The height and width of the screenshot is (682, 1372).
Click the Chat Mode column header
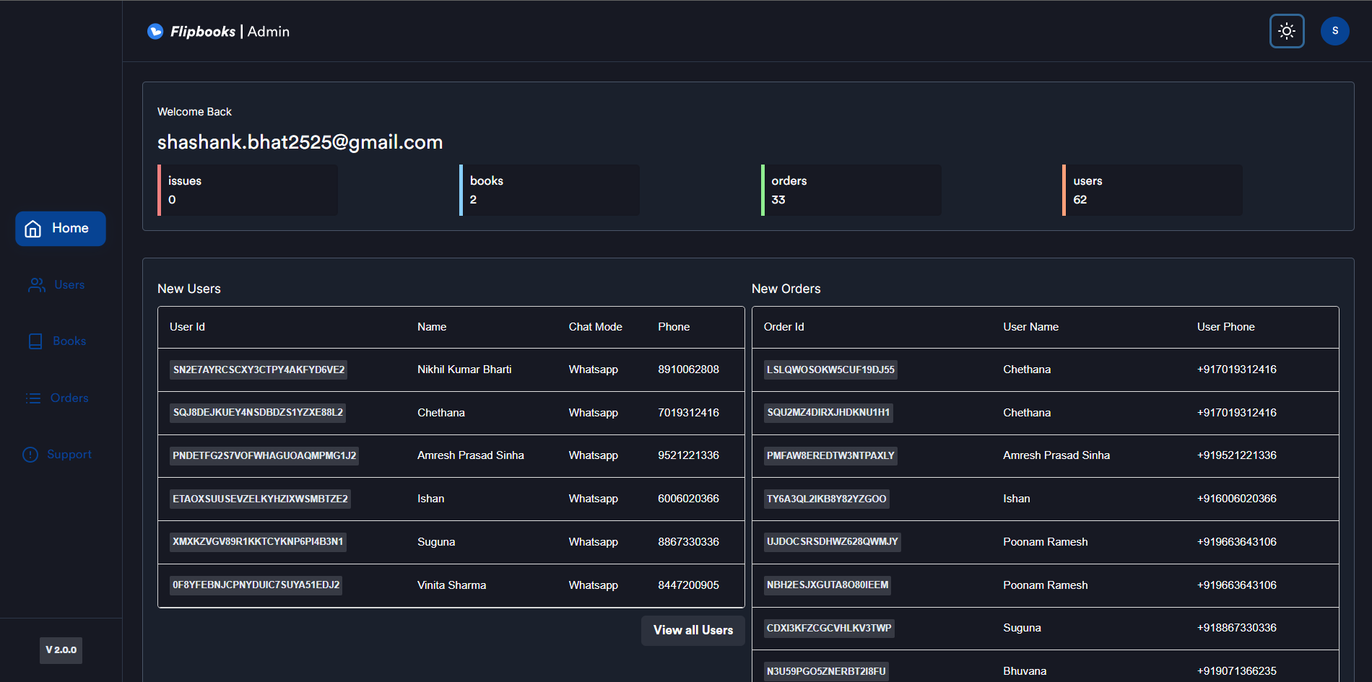595,327
